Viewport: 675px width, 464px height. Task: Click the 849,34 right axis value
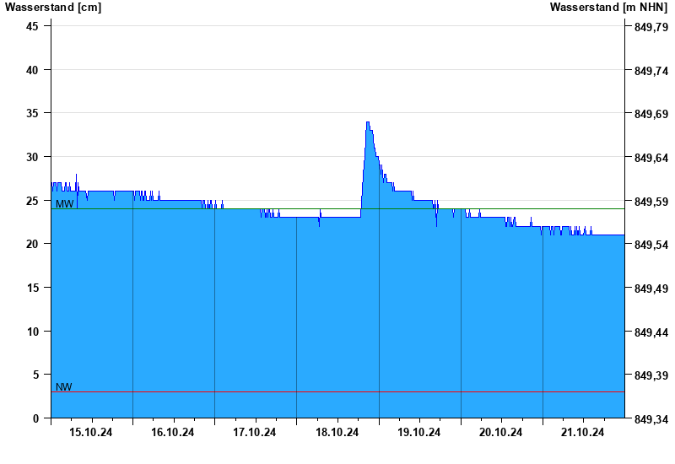tap(651, 419)
